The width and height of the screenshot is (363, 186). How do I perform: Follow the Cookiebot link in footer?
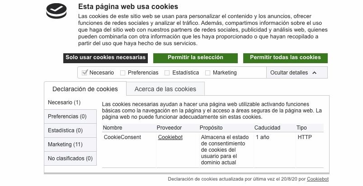click(318, 179)
